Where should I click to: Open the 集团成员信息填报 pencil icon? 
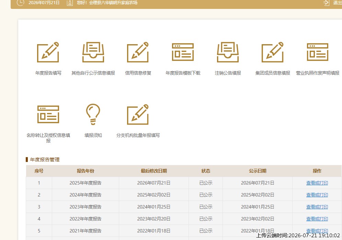point(273,52)
